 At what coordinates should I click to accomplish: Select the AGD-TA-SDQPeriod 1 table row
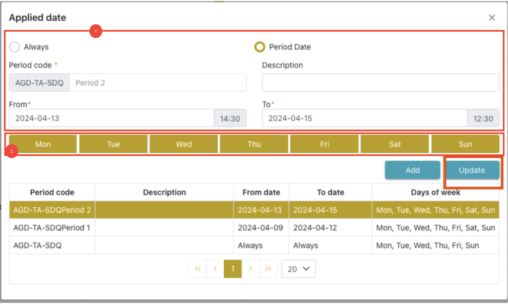pos(52,228)
